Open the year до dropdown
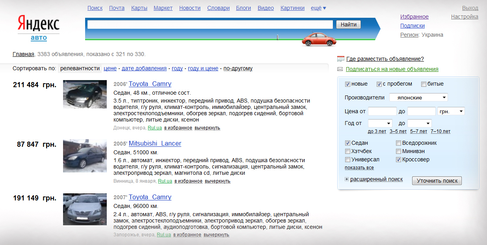 (419, 123)
